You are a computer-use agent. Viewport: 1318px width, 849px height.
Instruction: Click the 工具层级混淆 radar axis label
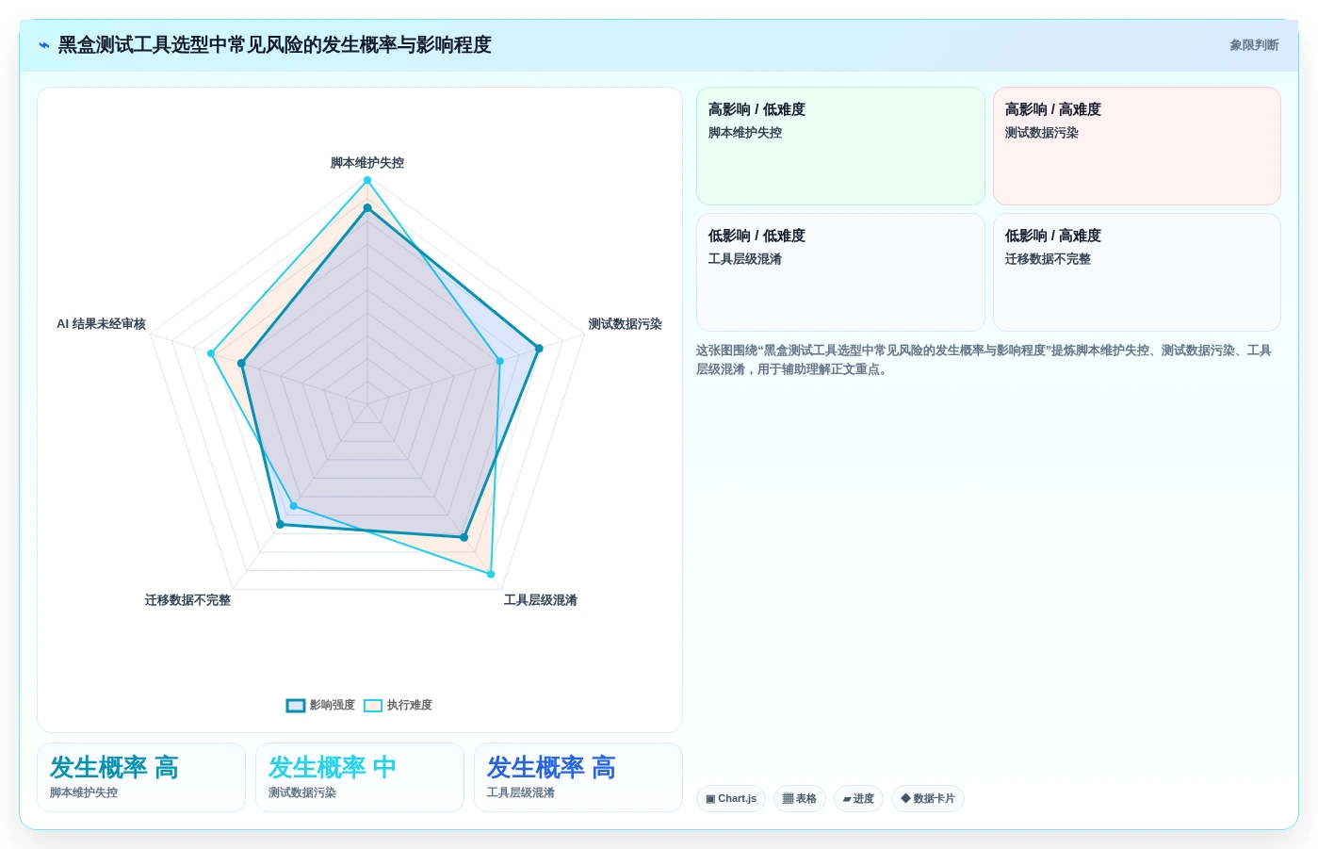pyautogui.click(x=541, y=600)
